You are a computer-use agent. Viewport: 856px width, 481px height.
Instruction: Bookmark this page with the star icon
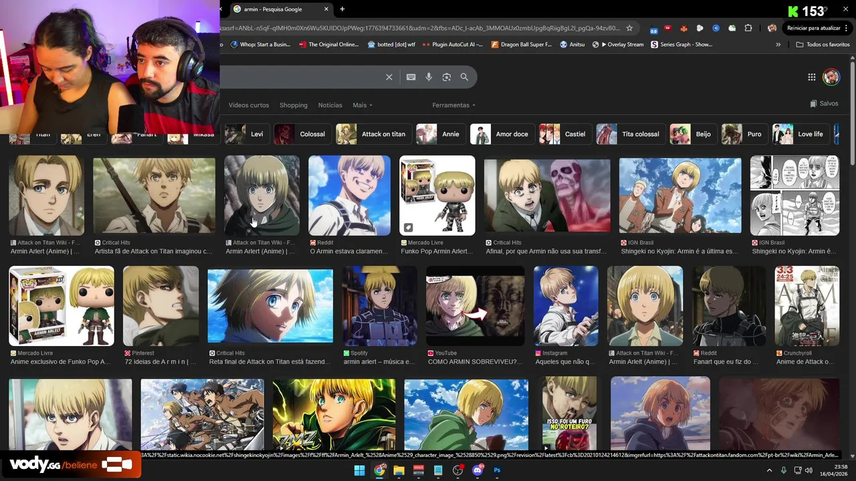click(x=629, y=28)
